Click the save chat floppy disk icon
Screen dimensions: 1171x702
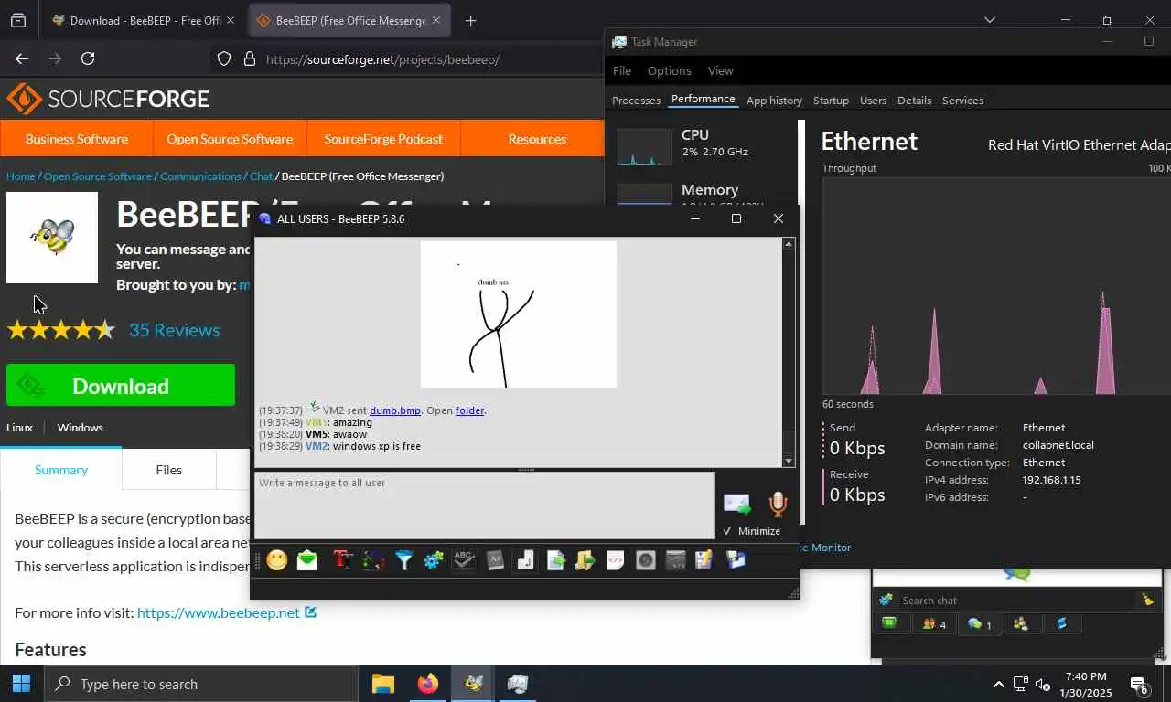704,560
